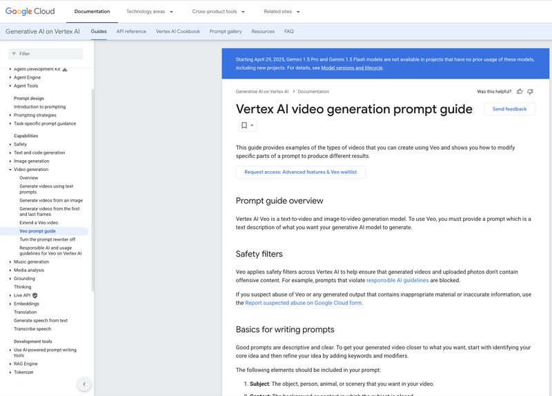Click the Generative AI on Vertex AI heading
The width and height of the screenshot is (552, 396).
pyautogui.click(x=43, y=31)
